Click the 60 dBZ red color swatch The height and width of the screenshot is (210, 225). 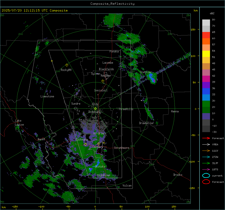pyautogui.click(x=206, y=35)
